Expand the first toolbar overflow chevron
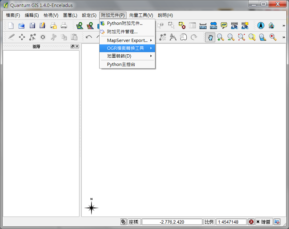This screenshot has height=229, width=289. 284,26
